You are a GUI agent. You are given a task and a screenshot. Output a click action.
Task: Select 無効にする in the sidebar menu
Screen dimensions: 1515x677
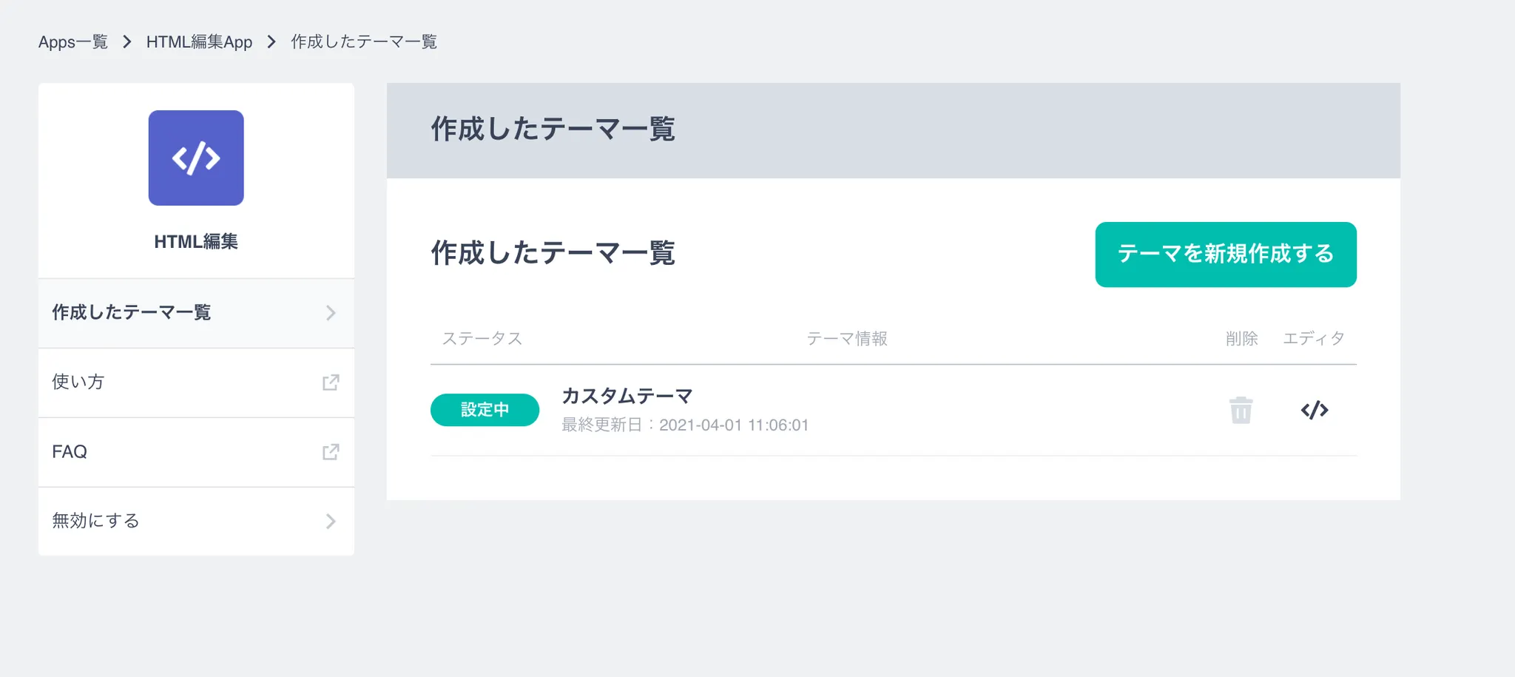pos(95,522)
